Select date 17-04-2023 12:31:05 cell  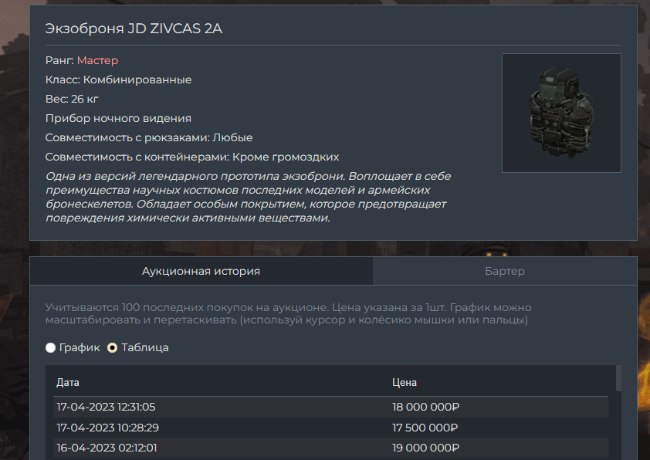106,407
